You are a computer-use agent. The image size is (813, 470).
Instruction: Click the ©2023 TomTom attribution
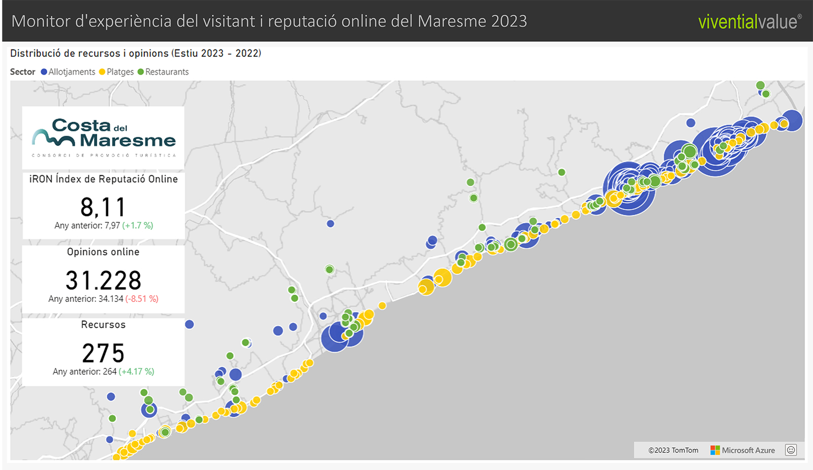(673, 450)
